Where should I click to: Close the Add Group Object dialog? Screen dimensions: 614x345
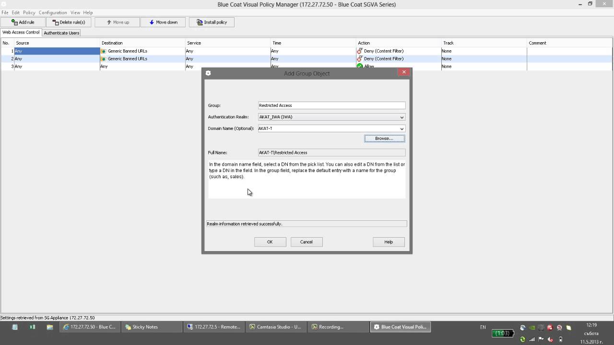[404, 72]
